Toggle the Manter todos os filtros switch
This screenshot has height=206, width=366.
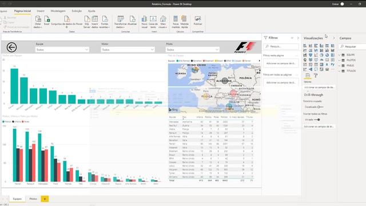point(317,120)
